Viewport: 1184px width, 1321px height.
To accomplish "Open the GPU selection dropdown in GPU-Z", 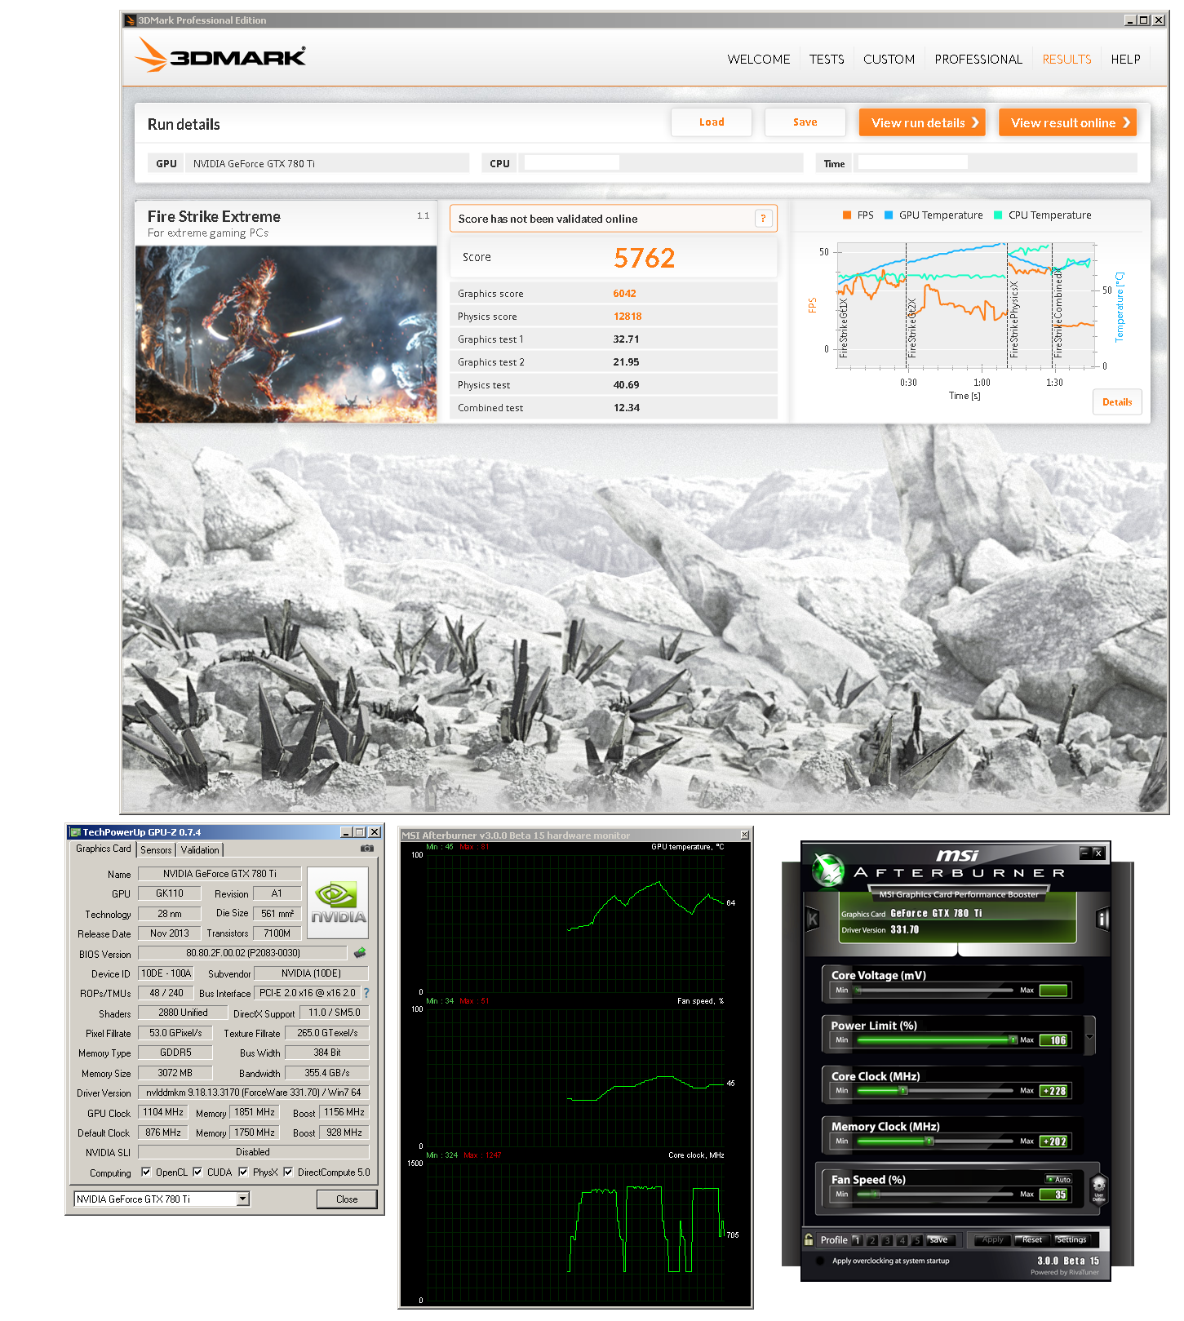I will pyautogui.click(x=243, y=1199).
